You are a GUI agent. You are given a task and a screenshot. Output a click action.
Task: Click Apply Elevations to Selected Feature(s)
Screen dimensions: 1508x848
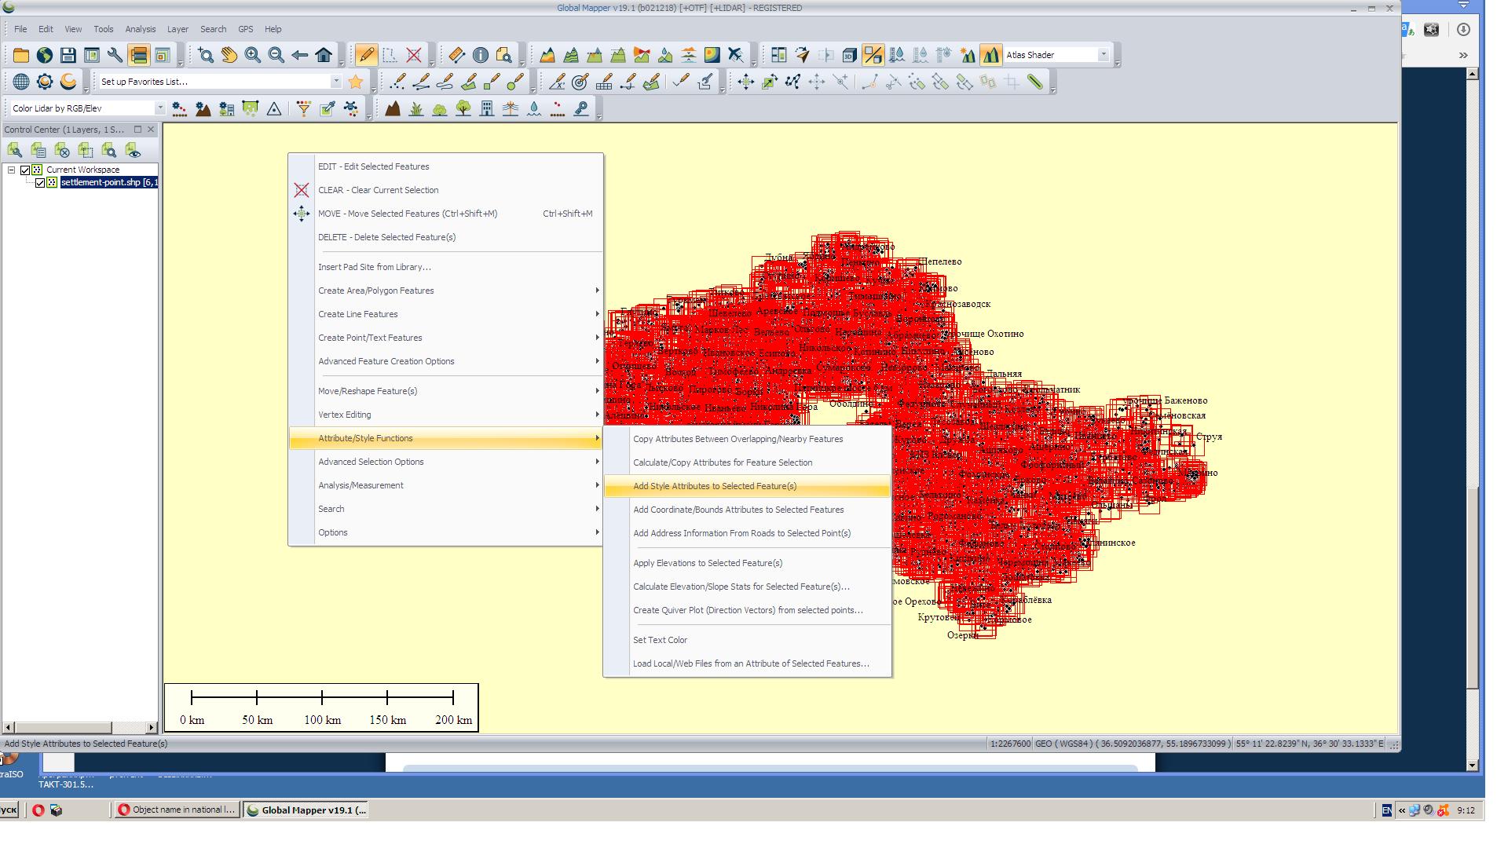tap(708, 562)
